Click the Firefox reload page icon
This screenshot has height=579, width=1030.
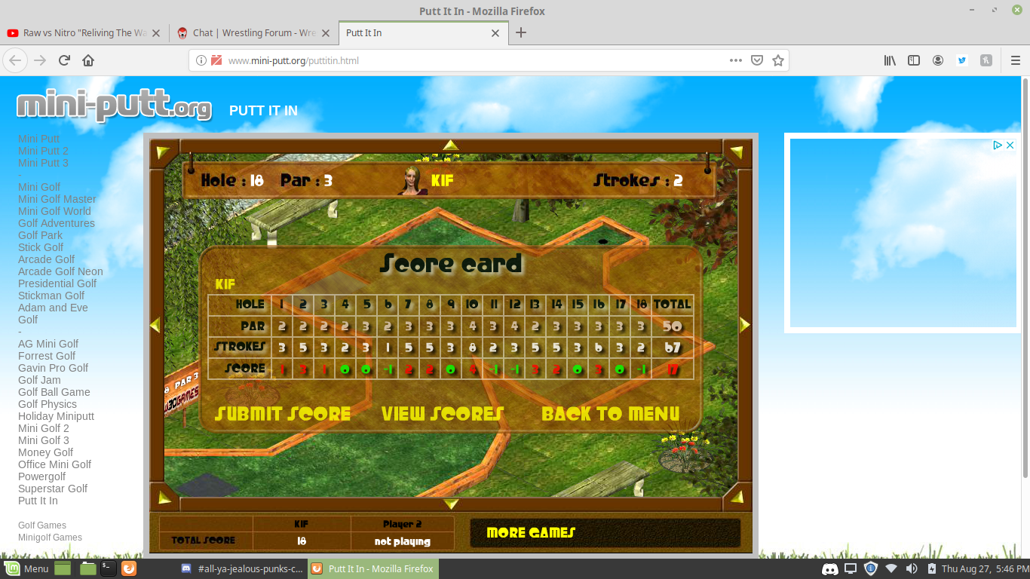(x=64, y=60)
